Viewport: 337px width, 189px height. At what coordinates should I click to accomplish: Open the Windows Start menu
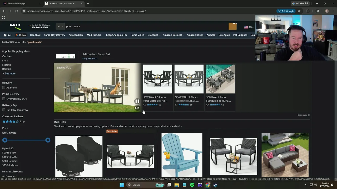point(122,185)
